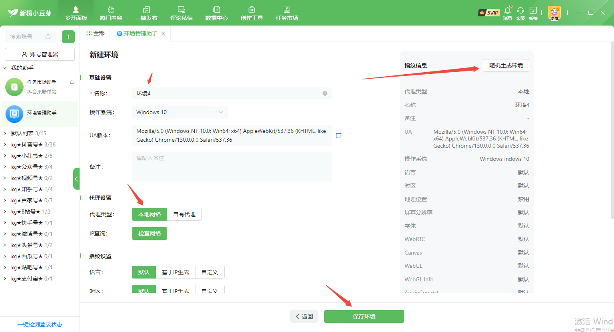Expand the log★B站号★ 1/2 group

click(x=5, y=211)
